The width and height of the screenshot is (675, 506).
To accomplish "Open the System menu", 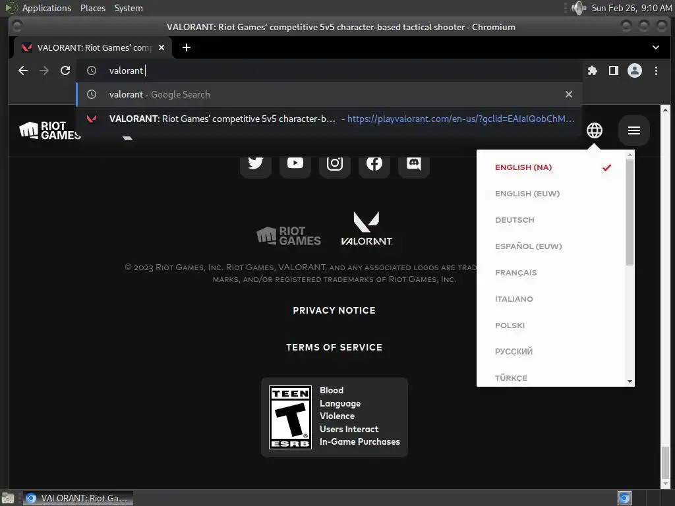I will point(129,8).
